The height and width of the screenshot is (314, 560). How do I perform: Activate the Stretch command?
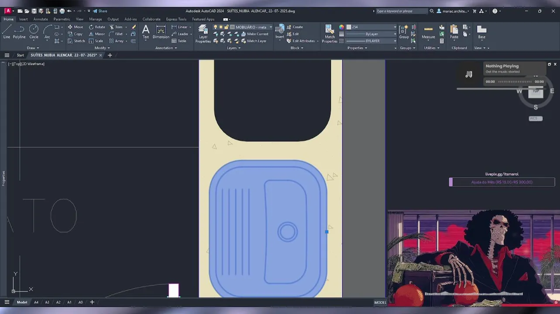click(x=76, y=41)
